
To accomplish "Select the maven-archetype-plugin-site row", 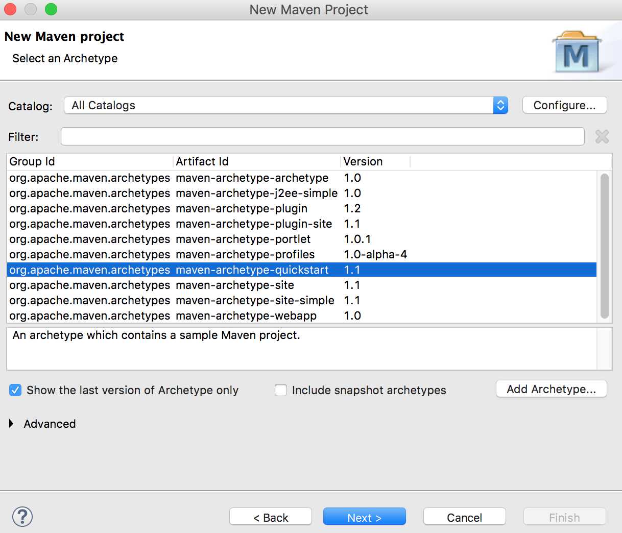I will [x=302, y=224].
